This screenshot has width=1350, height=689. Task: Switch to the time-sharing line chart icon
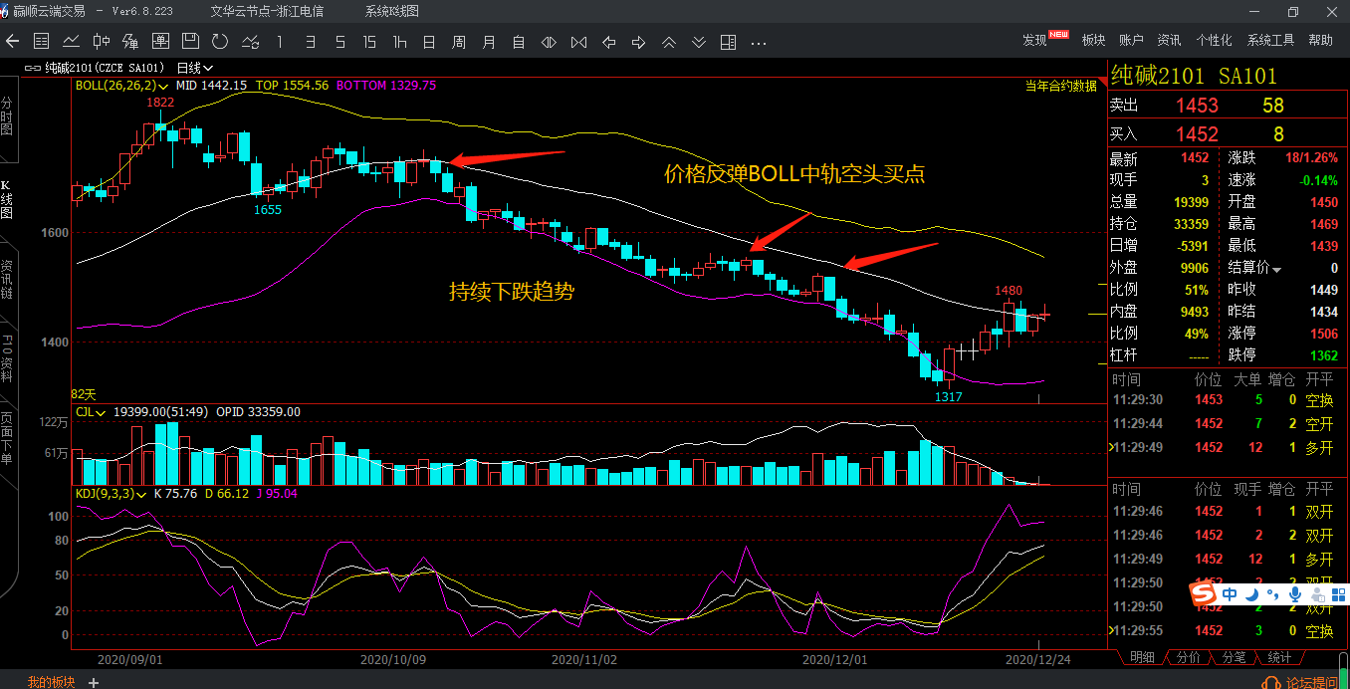[x=71, y=42]
